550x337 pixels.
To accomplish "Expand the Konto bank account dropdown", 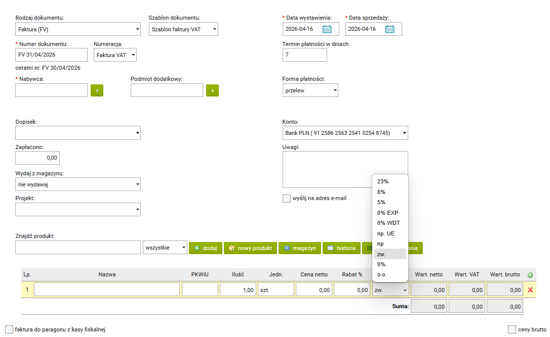I will coord(345,133).
